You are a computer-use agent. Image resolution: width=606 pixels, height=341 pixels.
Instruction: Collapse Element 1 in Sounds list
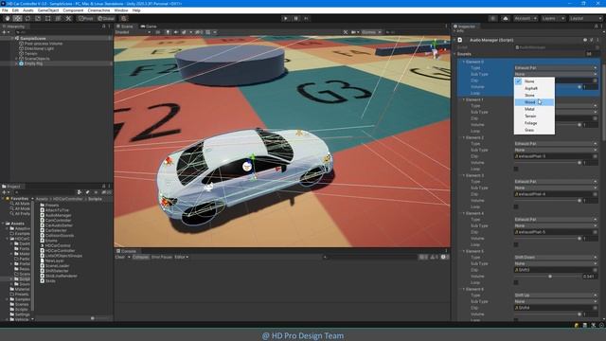[x=464, y=99]
